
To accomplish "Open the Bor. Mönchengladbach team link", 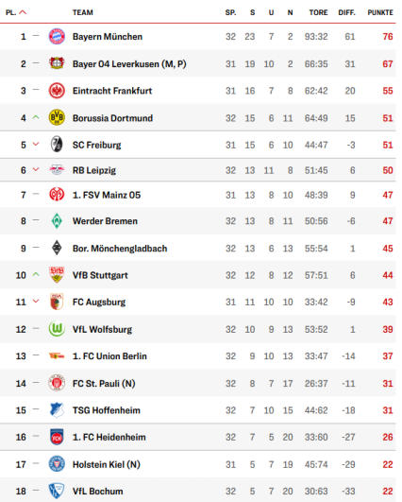I will tap(120, 249).
